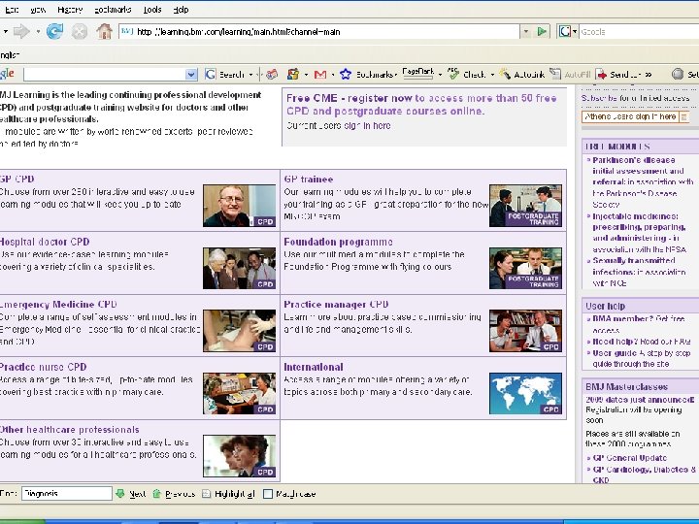
Task: Click the GP trainee postgraduate training thumbnail
Action: point(525,206)
